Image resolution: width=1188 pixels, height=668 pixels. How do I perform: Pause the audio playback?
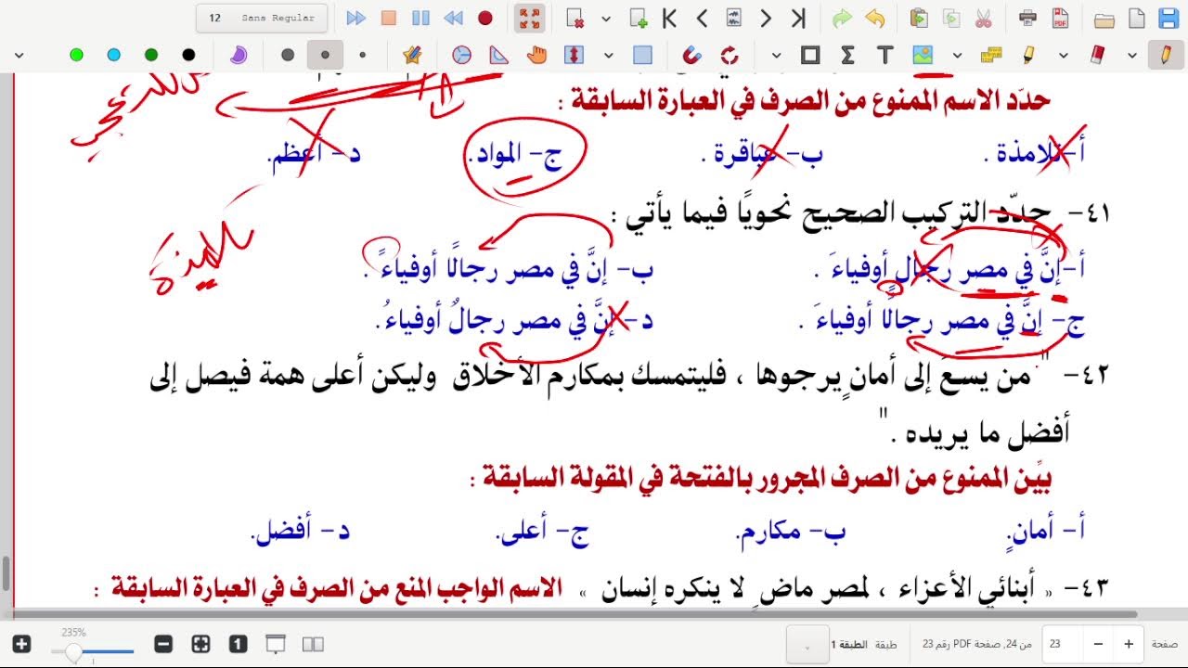420,19
